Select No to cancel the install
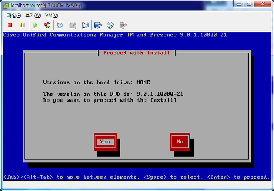The width and height of the screenshot is (274, 191). coord(180,142)
